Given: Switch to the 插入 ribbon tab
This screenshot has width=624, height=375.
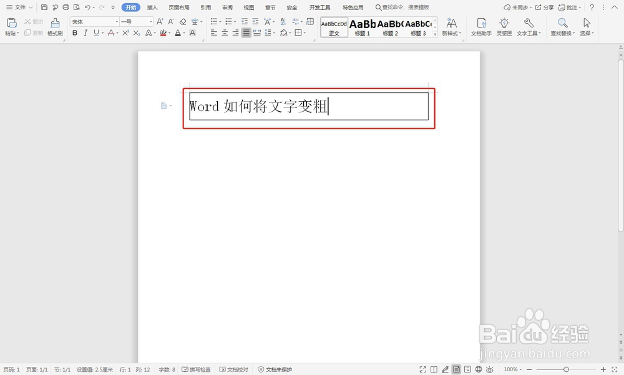Looking at the screenshot, I should point(153,7).
